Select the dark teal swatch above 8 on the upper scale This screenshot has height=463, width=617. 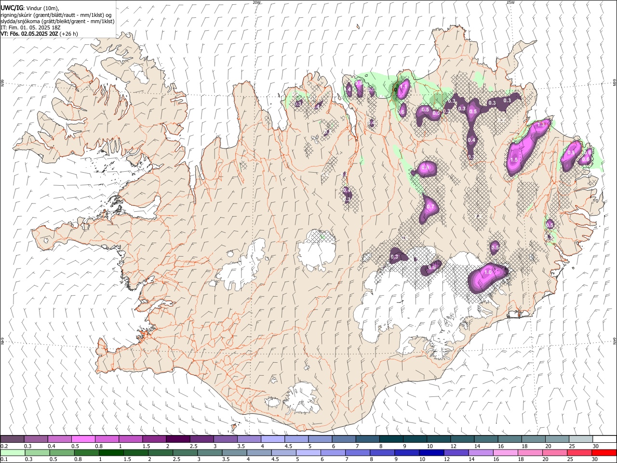[x=391, y=439]
